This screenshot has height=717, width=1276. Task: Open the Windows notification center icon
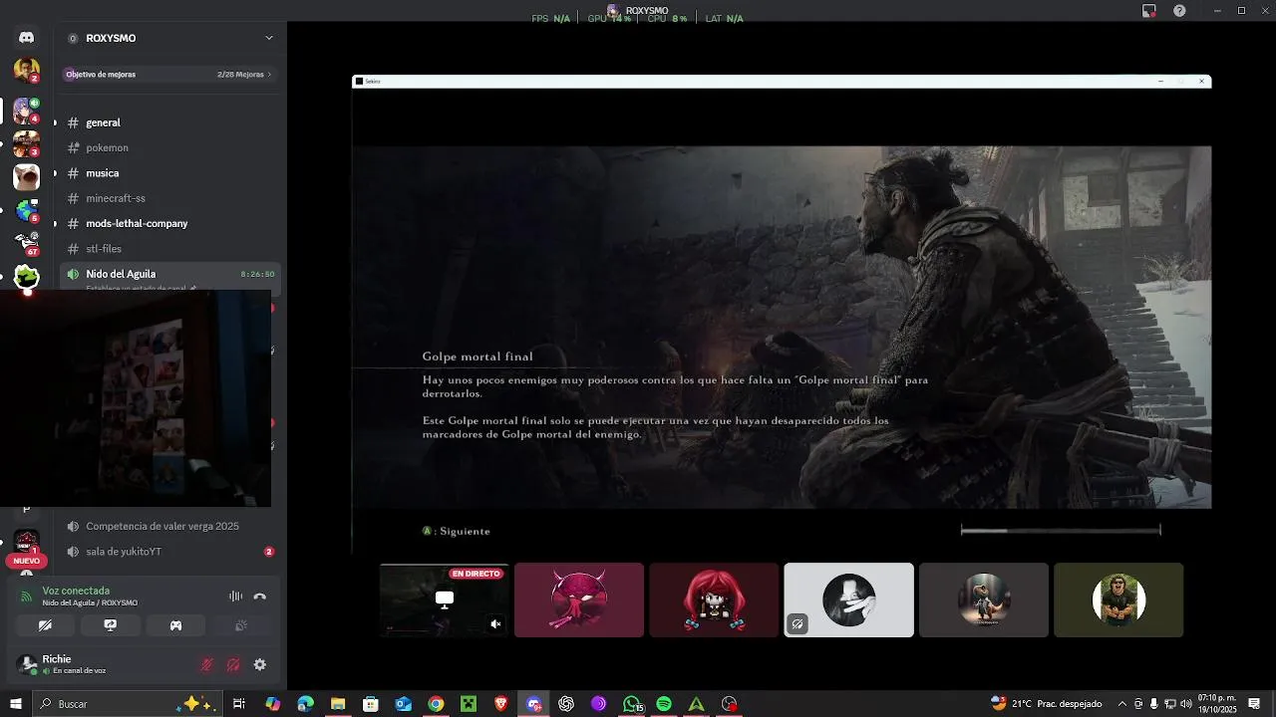1254,704
